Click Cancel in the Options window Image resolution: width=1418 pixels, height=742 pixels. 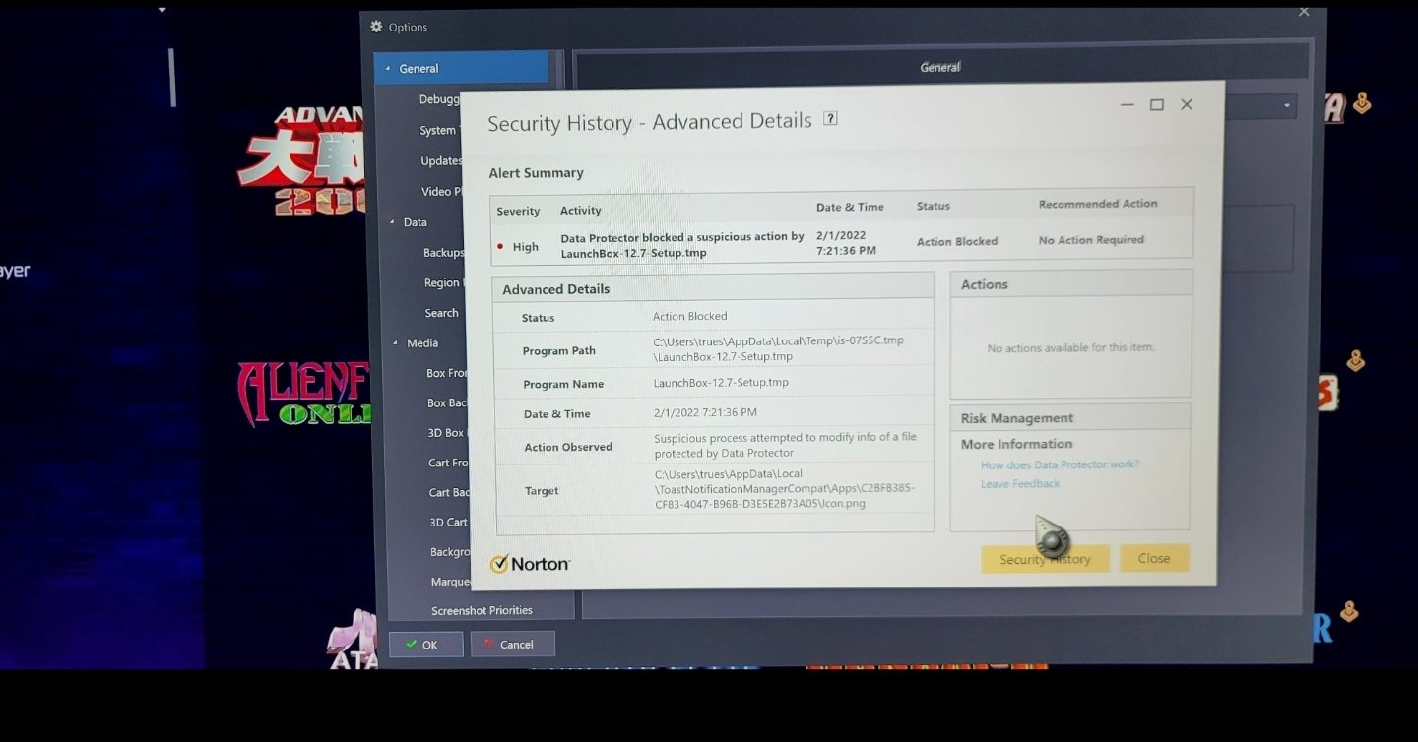[513, 645]
